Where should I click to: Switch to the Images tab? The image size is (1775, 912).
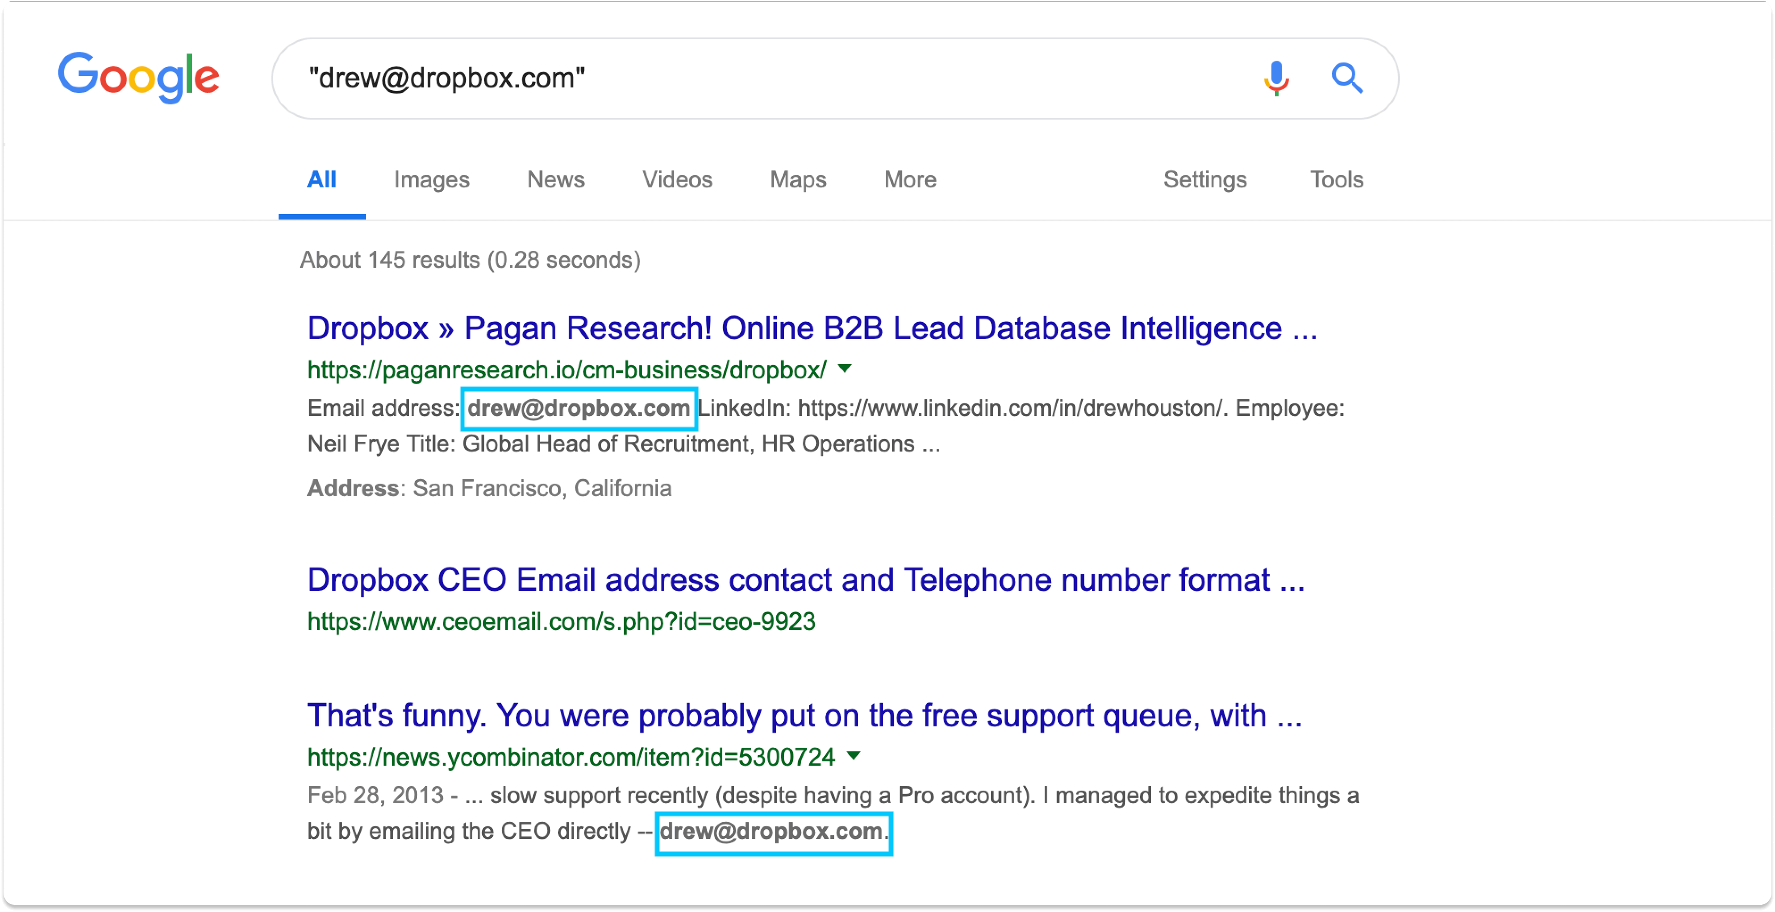pos(431,180)
